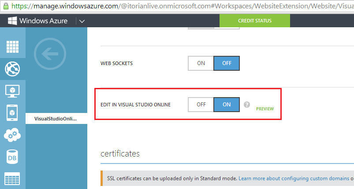Select the VisualStudioOnli... website item
The width and height of the screenshot is (354, 189).
(56, 119)
